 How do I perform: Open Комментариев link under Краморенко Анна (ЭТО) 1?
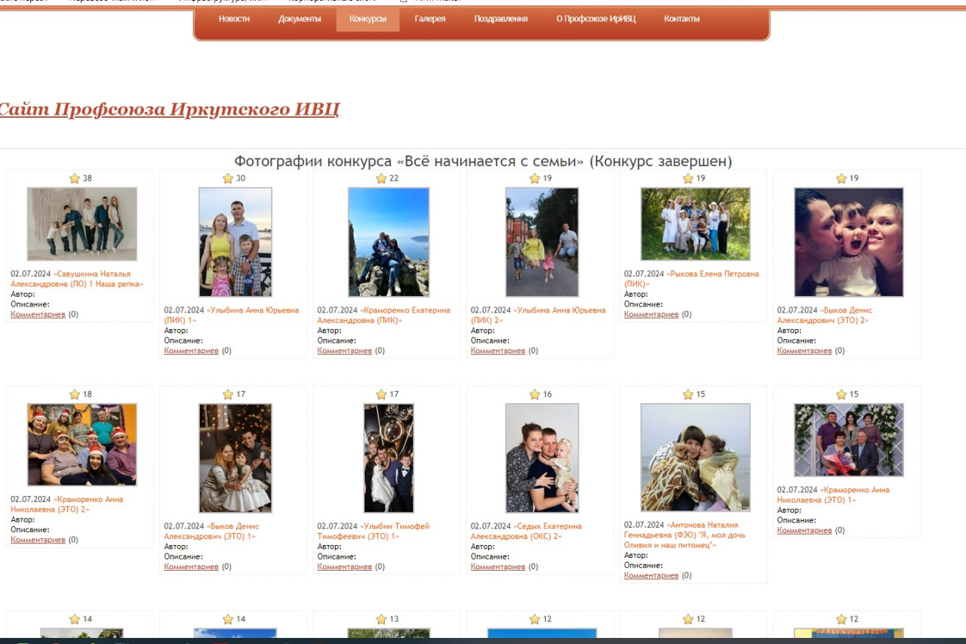pos(804,531)
